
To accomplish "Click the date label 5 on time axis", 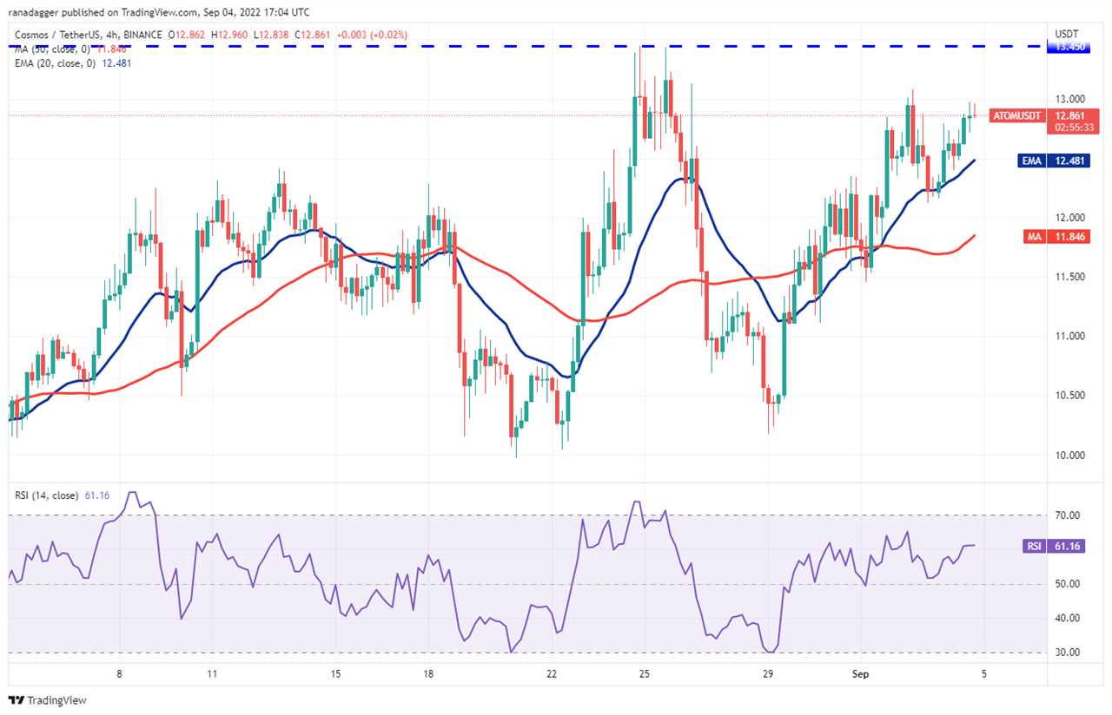I will 983,674.
